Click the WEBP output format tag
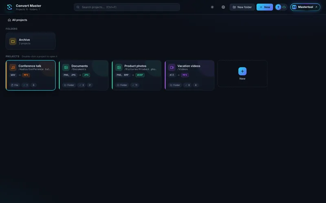Screen dimensions: 326x203 click(x=140, y=75)
